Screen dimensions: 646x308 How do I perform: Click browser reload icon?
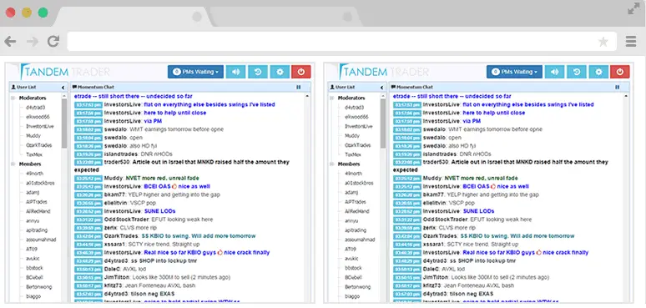click(x=53, y=41)
